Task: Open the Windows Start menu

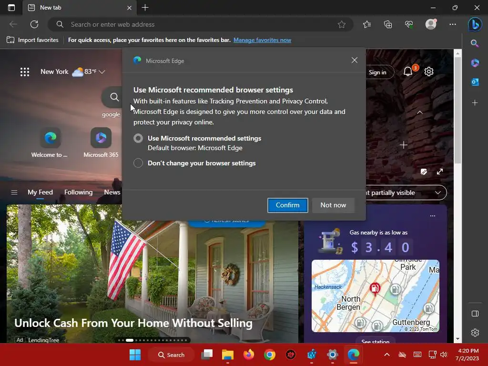Action: click(x=135, y=355)
